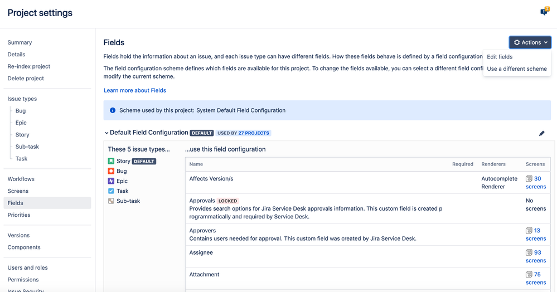Click the Assignee field name

click(201, 252)
